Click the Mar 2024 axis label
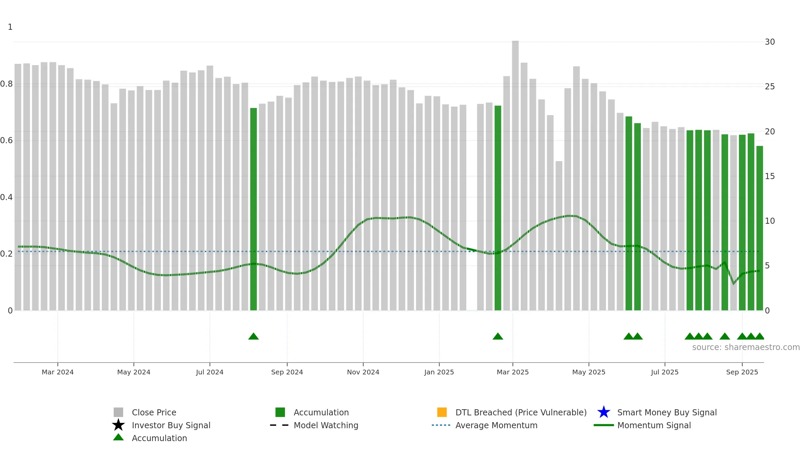This screenshot has width=812, height=457. [58, 372]
